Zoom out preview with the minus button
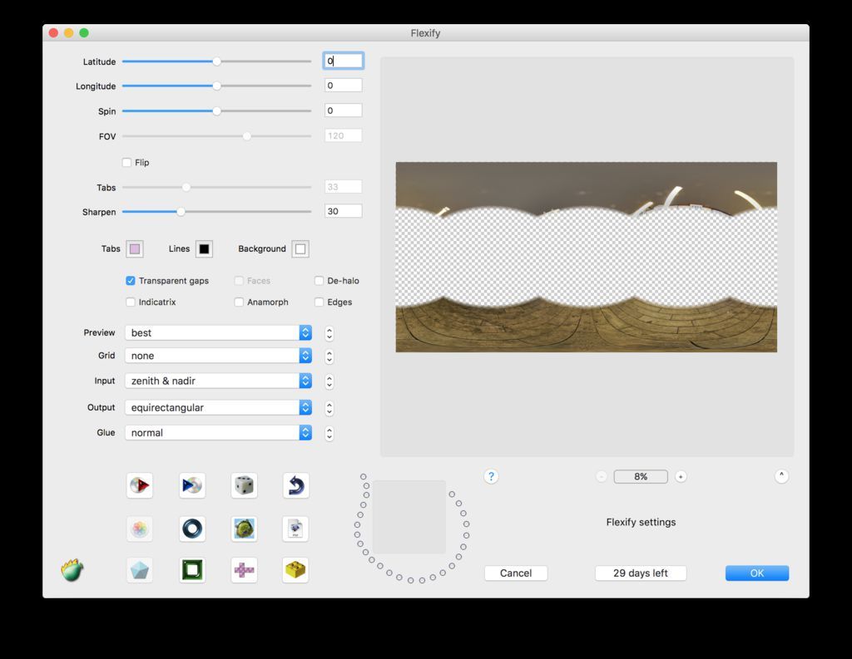The height and width of the screenshot is (659, 852). 602,477
